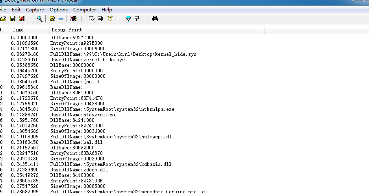Open the Capture menu
The height and width of the screenshot is (193, 369).
35,9
